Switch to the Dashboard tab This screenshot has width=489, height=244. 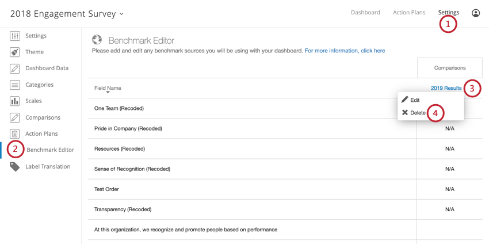click(365, 13)
